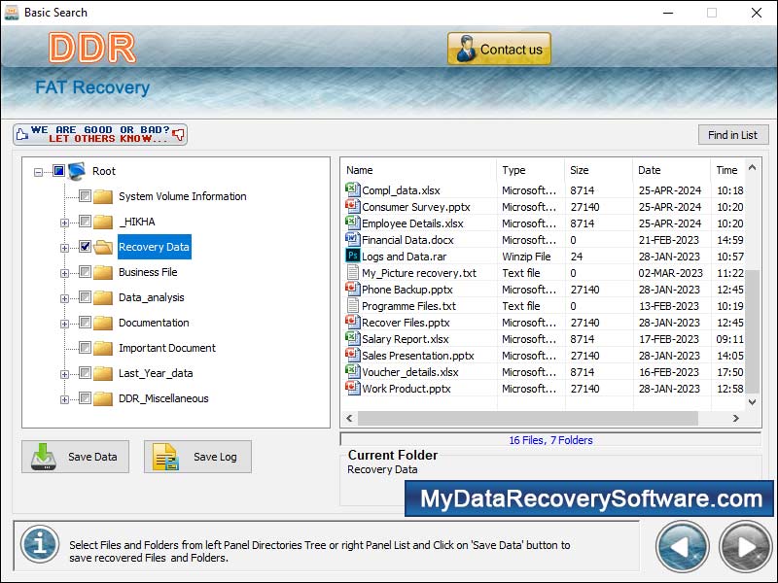This screenshot has height=583, width=778.
Task: Select the PowerPoint icon of Consumer Survey.pptx
Action: tap(351, 206)
